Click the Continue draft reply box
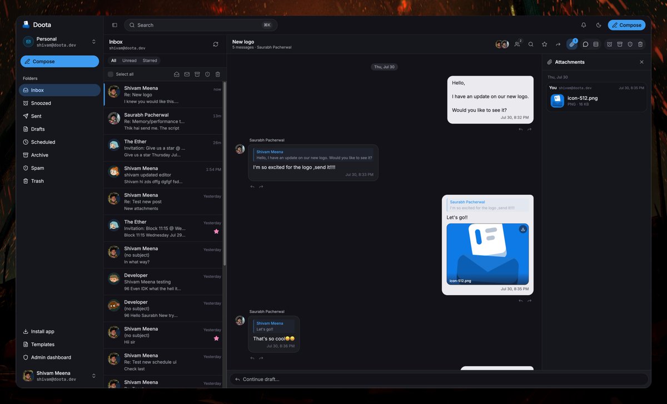 439,380
